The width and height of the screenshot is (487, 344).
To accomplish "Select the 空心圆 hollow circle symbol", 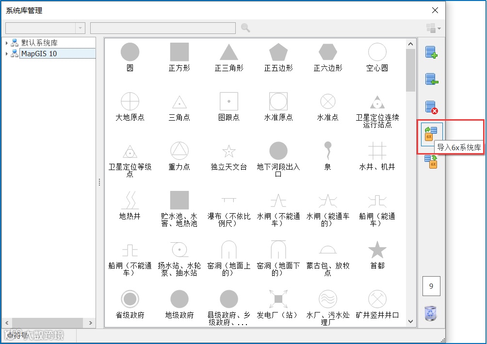I will [377, 57].
